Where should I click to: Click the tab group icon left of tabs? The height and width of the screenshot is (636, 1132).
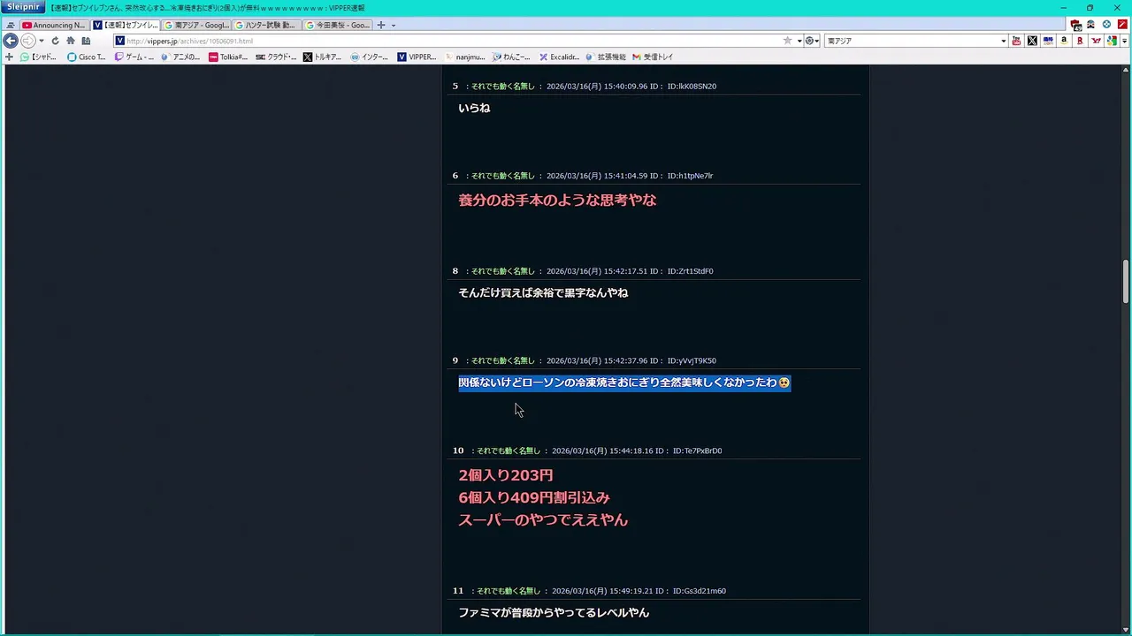(11, 25)
